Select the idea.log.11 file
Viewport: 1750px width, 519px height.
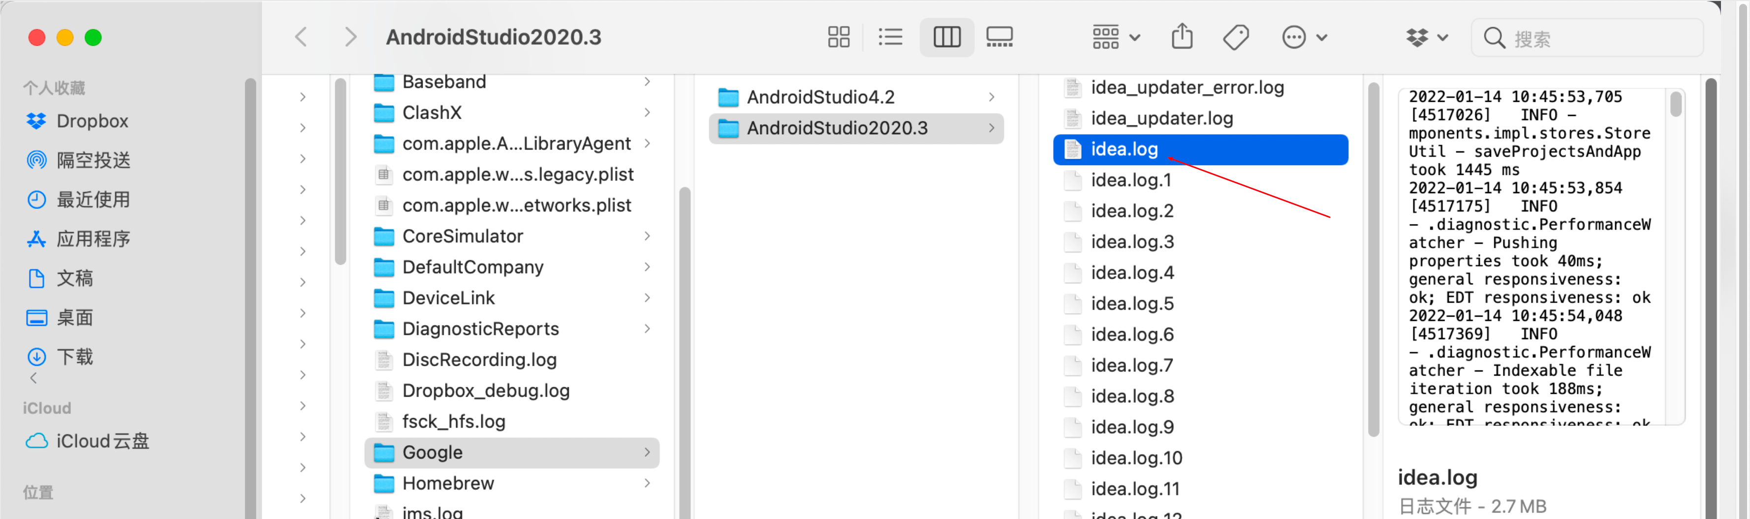pos(1200,489)
